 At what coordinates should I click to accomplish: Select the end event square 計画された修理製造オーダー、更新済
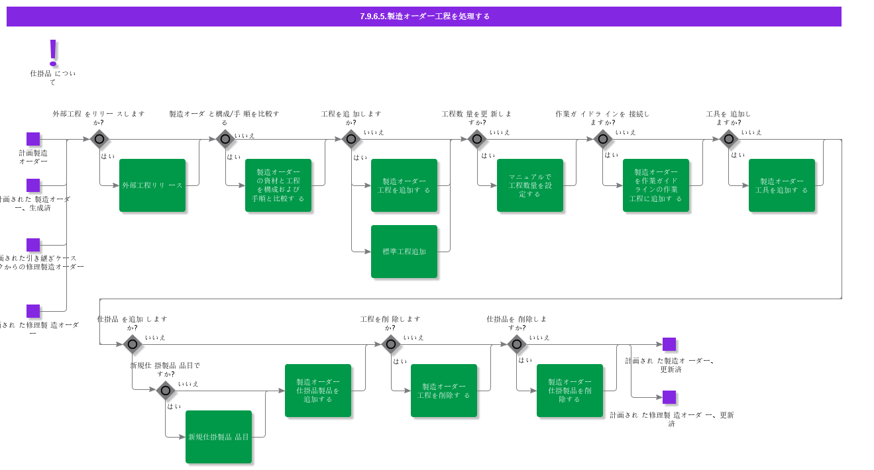669,397
